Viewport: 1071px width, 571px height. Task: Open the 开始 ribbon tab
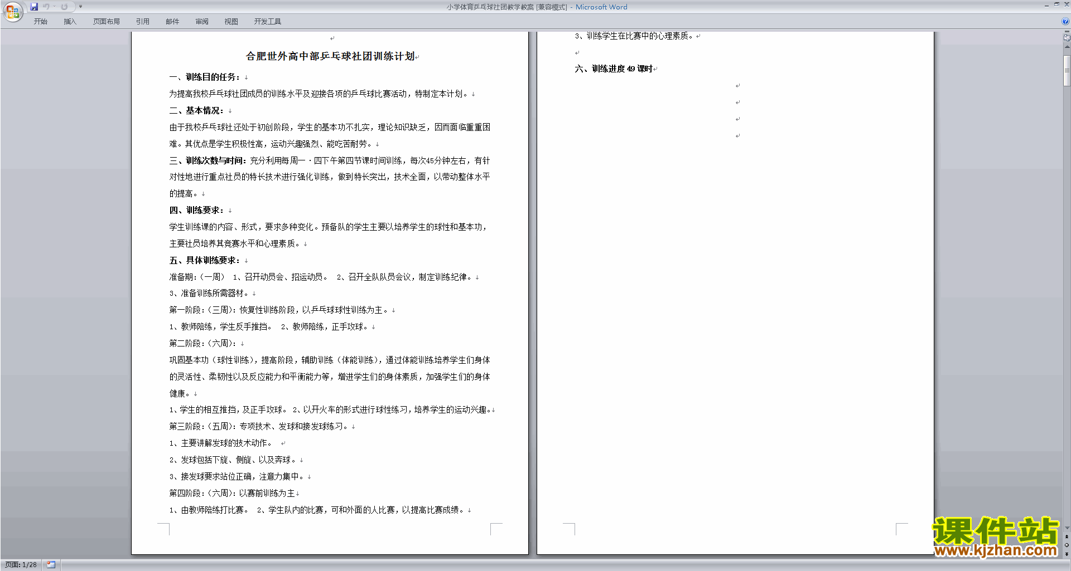(x=40, y=22)
